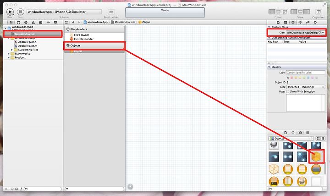Select the wireframe External Object cube
This screenshot has width=330, height=196.
click(274, 169)
